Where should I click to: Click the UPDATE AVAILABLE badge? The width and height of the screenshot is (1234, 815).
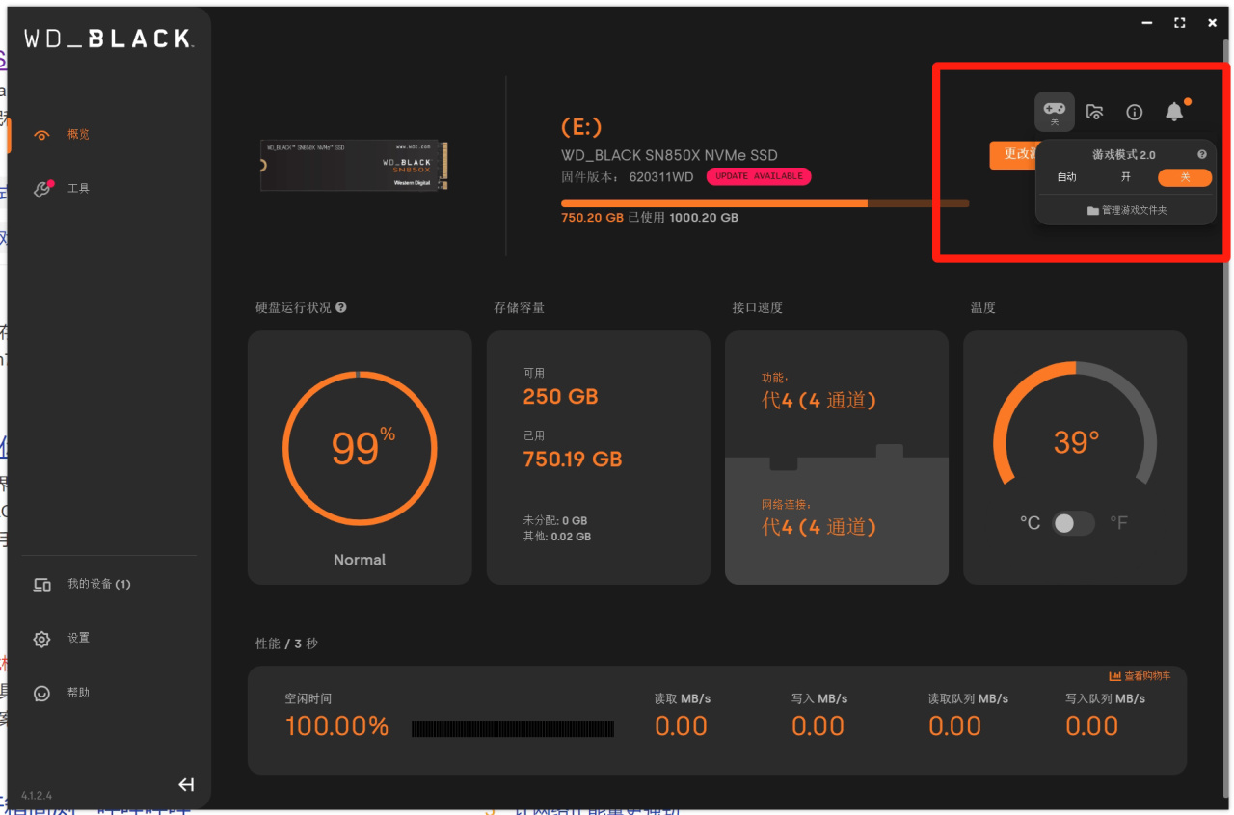[759, 176]
